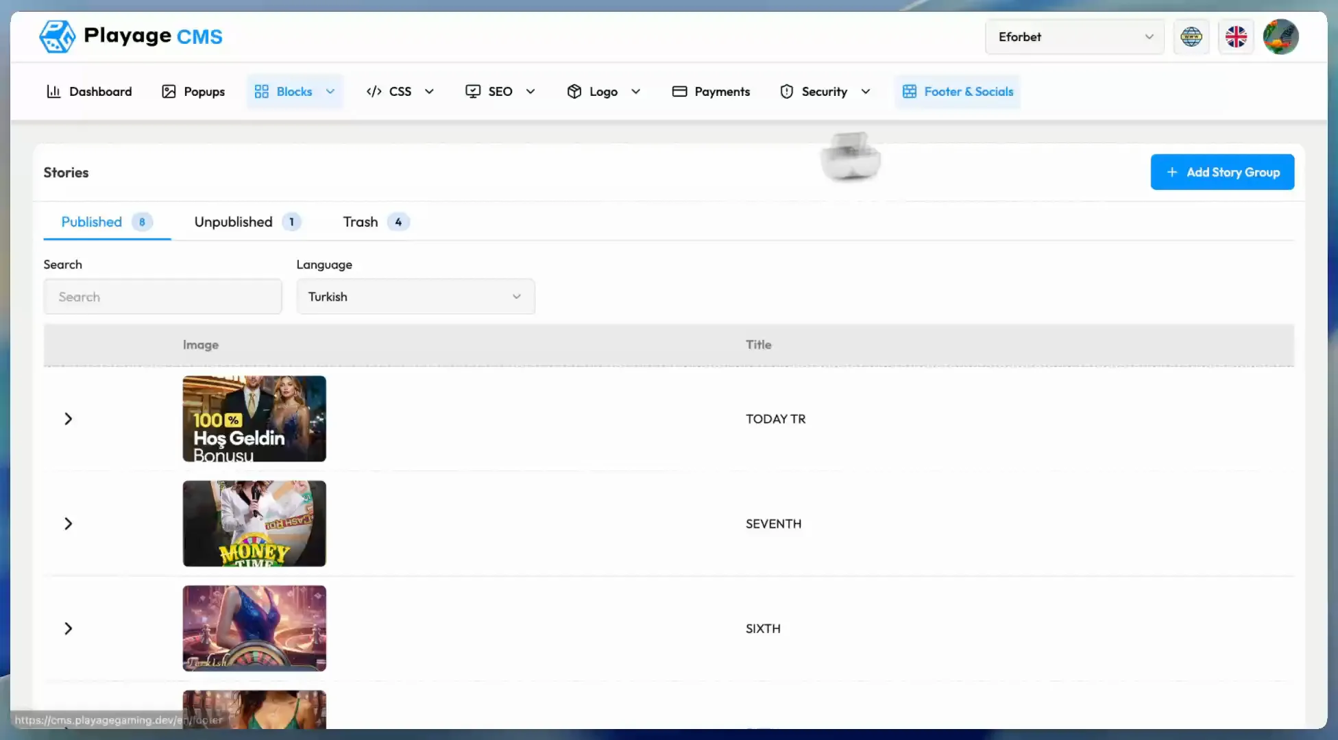The image size is (1338, 740).
Task: Click into the Search input field
Action: coord(162,297)
